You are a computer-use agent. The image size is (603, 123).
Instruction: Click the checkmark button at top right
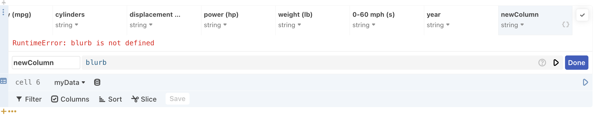[582, 15]
